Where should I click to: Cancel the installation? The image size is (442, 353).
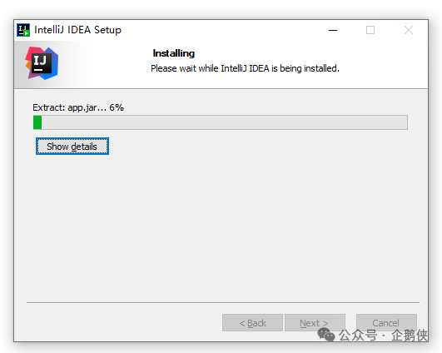(386, 323)
